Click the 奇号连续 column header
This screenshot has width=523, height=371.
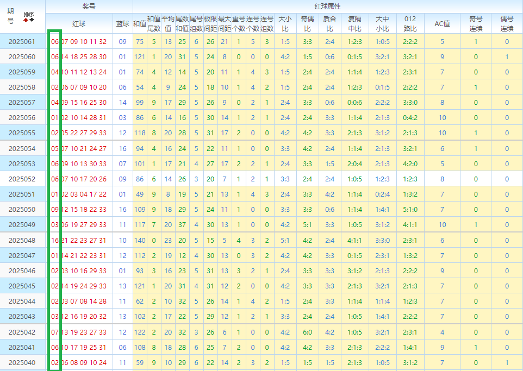[x=476, y=23]
